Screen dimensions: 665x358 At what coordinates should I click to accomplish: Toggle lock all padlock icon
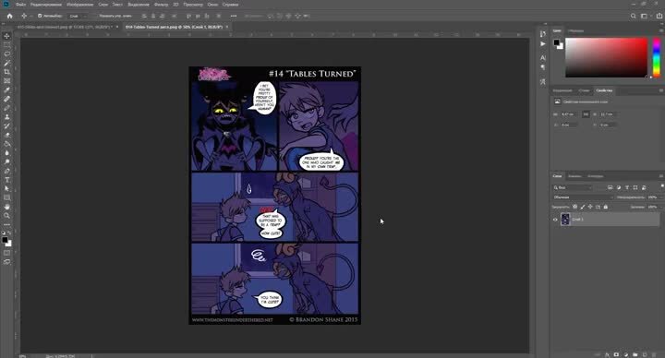[x=606, y=207]
